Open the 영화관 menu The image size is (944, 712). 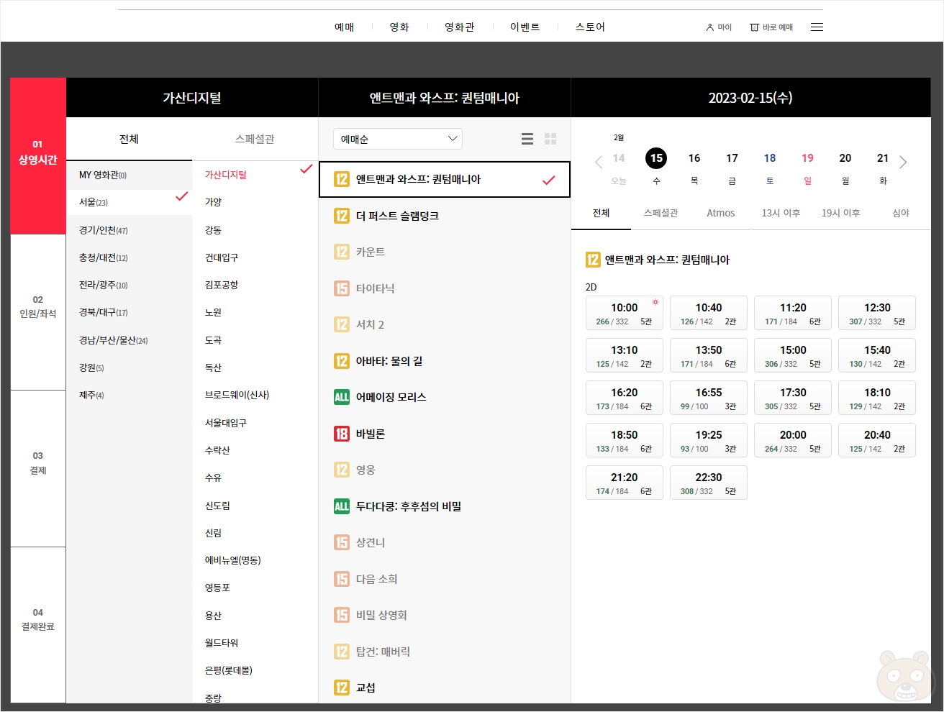[460, 27]
